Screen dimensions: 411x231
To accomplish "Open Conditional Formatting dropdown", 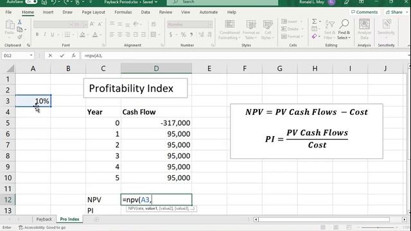I will (230, 30).
